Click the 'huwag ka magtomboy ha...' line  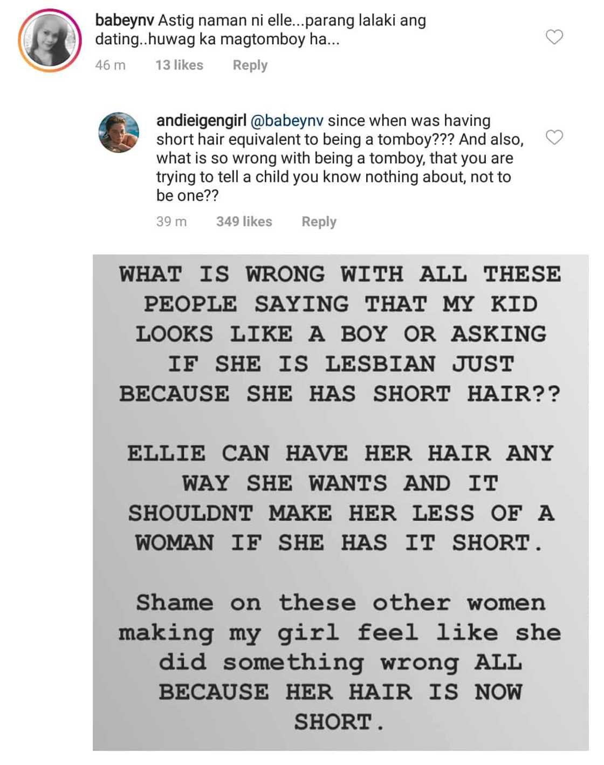(217, 39)
